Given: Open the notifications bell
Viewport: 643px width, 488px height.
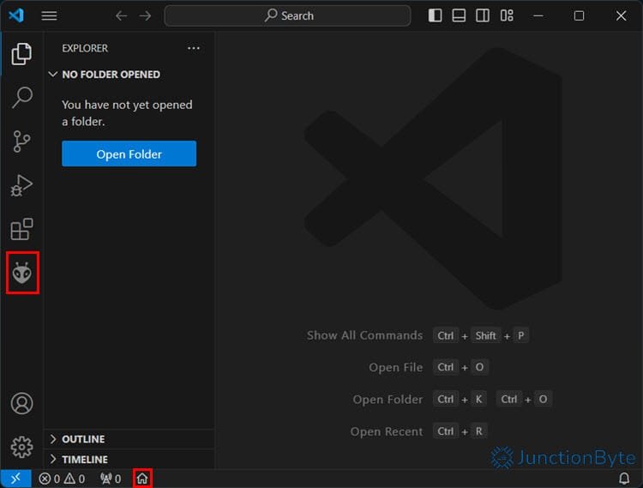Looking at the screenshot, I should click(624, 479).
